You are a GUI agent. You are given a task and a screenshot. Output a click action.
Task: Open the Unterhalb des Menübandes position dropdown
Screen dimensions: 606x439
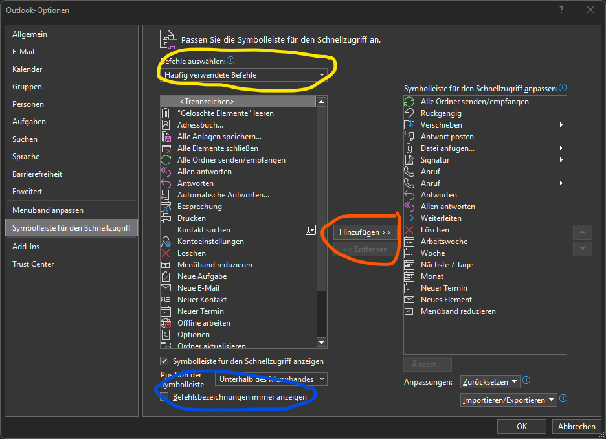click(x=271, y=379)
